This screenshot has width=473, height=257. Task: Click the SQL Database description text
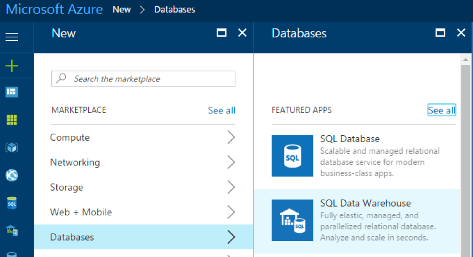click(380, 162)
